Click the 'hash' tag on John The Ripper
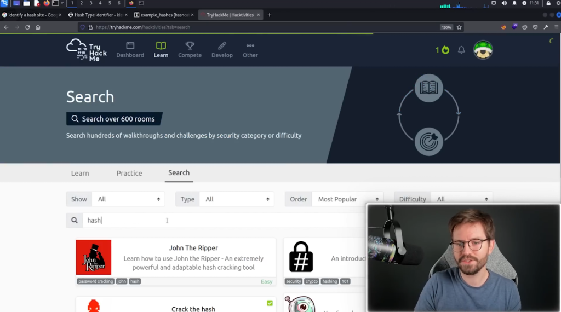Viewport: 561px width, 312px height. pos(135,281)
